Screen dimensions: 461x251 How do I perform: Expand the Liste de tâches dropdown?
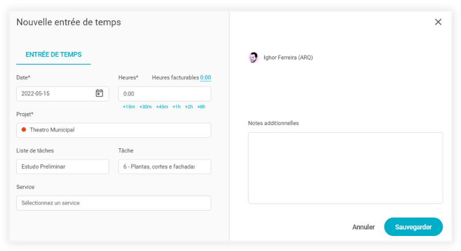click(x=62, y=167)
